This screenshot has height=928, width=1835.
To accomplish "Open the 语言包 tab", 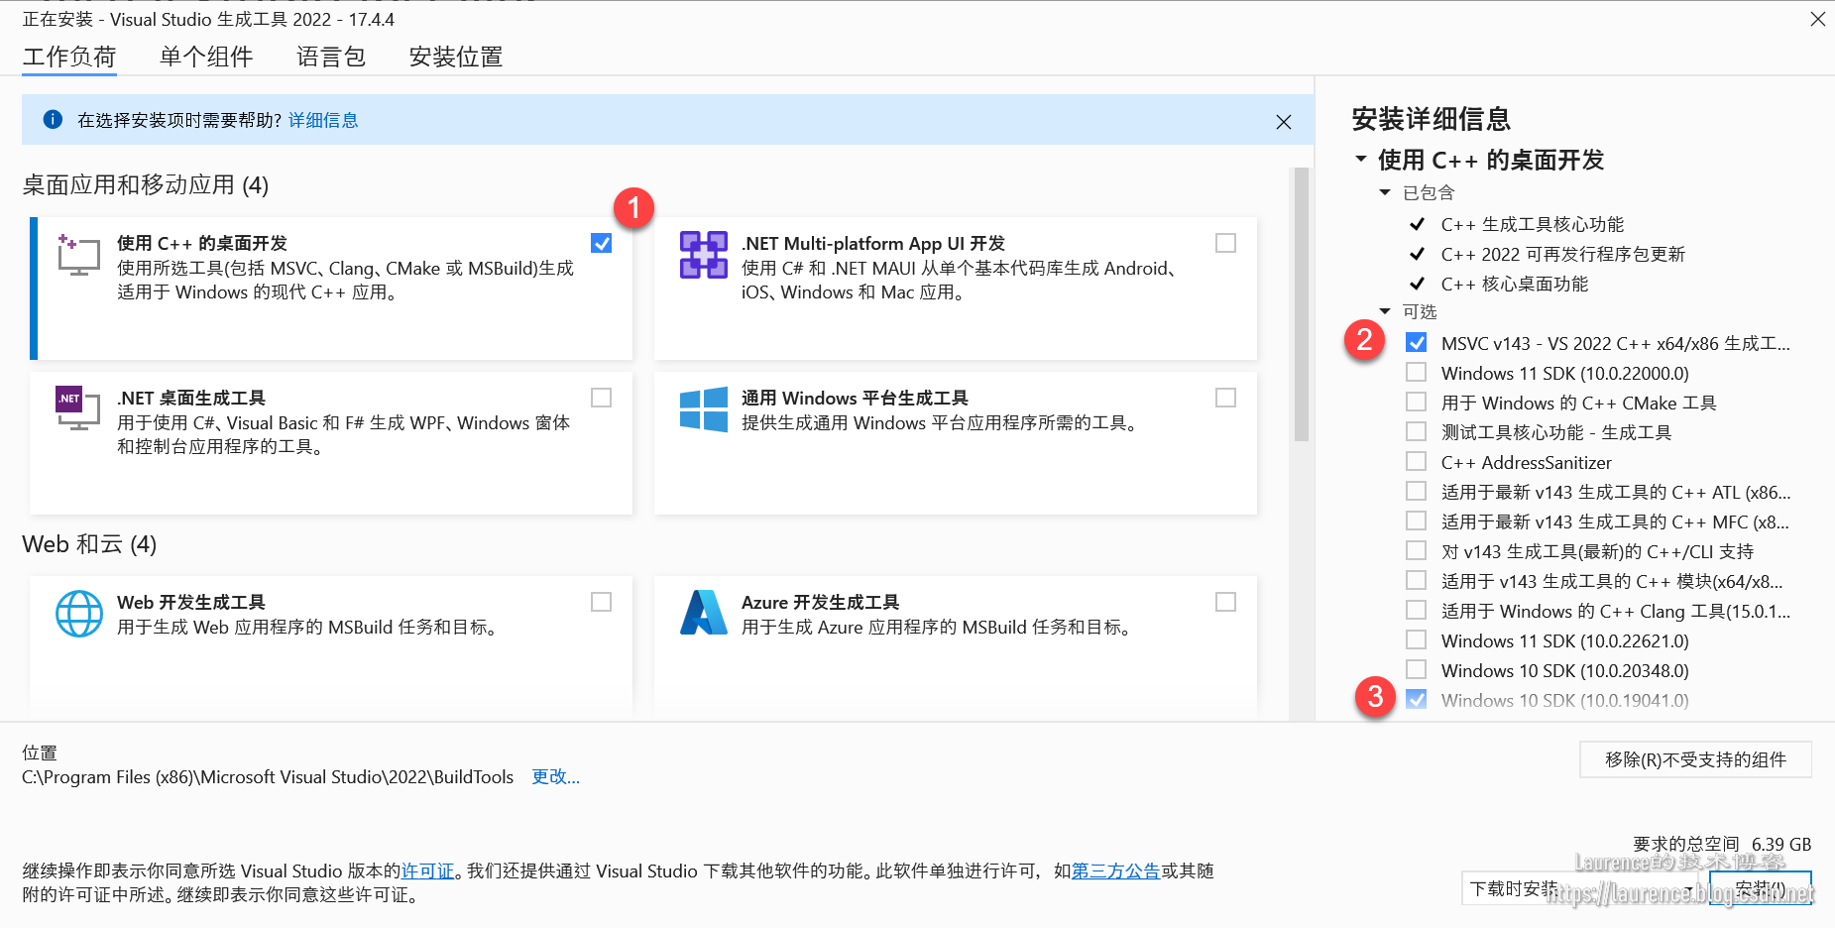I will (331, 57).
